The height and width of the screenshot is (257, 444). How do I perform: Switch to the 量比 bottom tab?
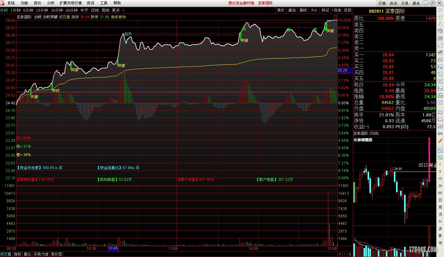click(x=28, y=254)
